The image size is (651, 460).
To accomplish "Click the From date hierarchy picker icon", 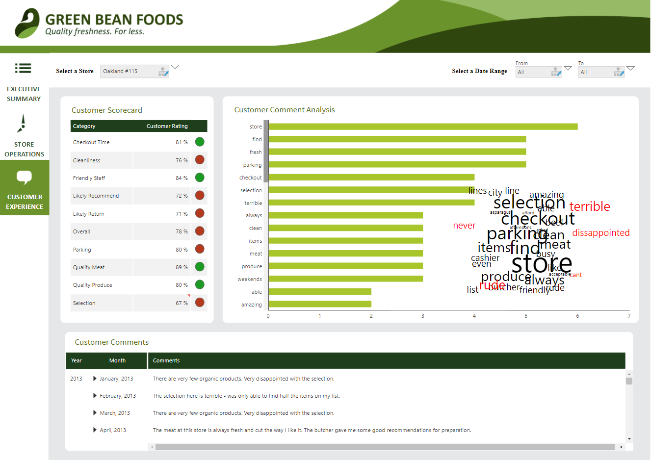I will (556, 72).
